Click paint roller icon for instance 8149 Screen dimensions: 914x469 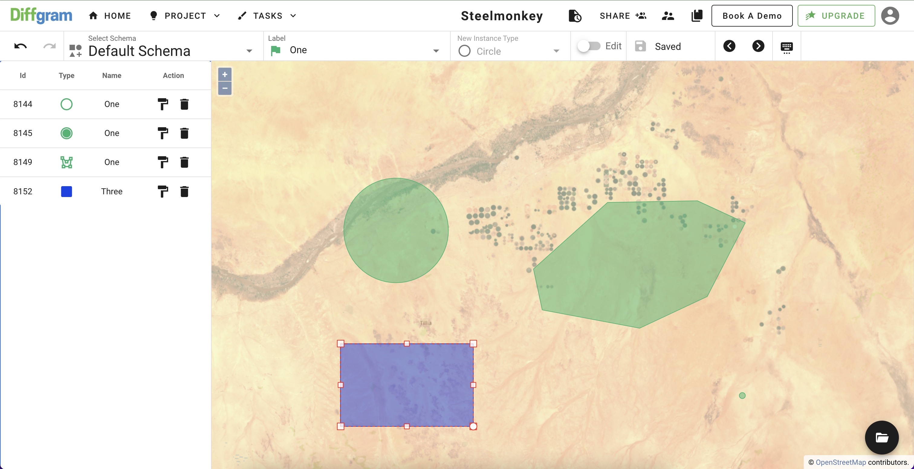point(163,163)
